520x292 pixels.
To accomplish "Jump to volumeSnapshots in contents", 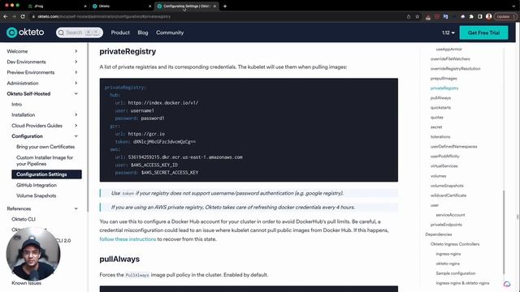I will pyautogui.click(x=447, y=186).
